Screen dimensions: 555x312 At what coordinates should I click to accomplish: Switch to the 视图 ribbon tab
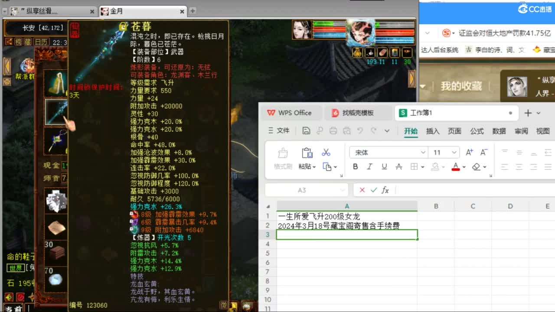543,131
